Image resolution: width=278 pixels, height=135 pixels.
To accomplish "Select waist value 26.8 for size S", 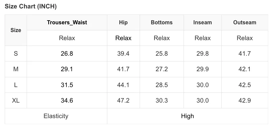I will click(x=67, y=54).
